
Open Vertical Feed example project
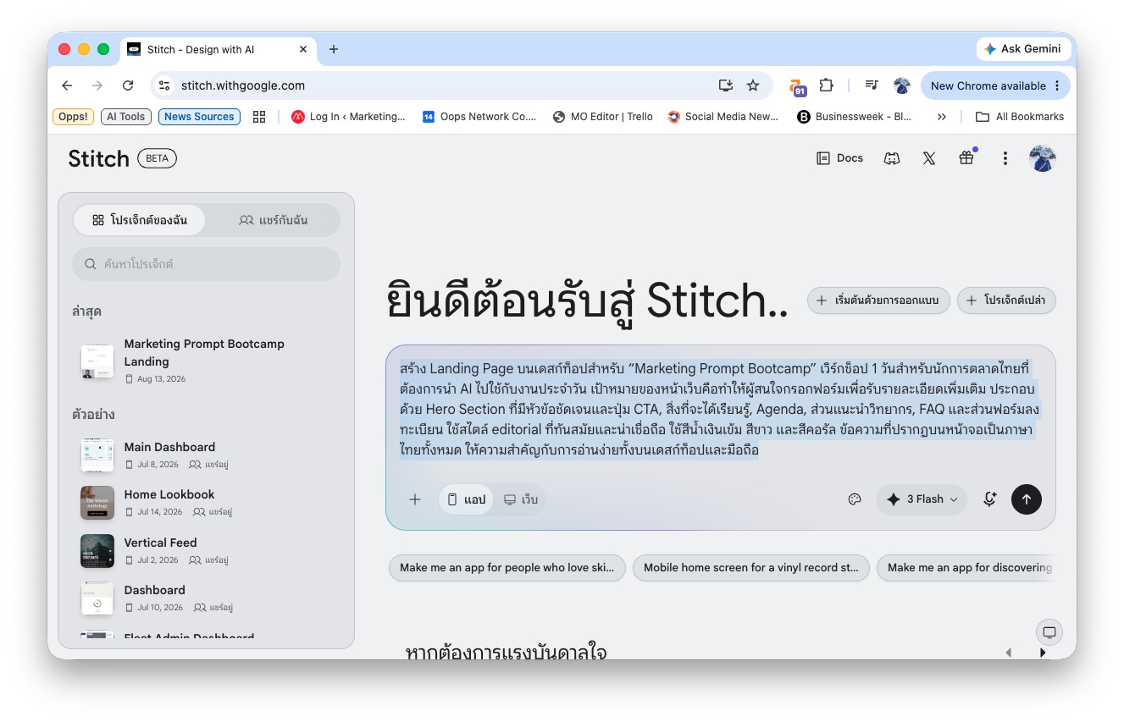(206, 550)
